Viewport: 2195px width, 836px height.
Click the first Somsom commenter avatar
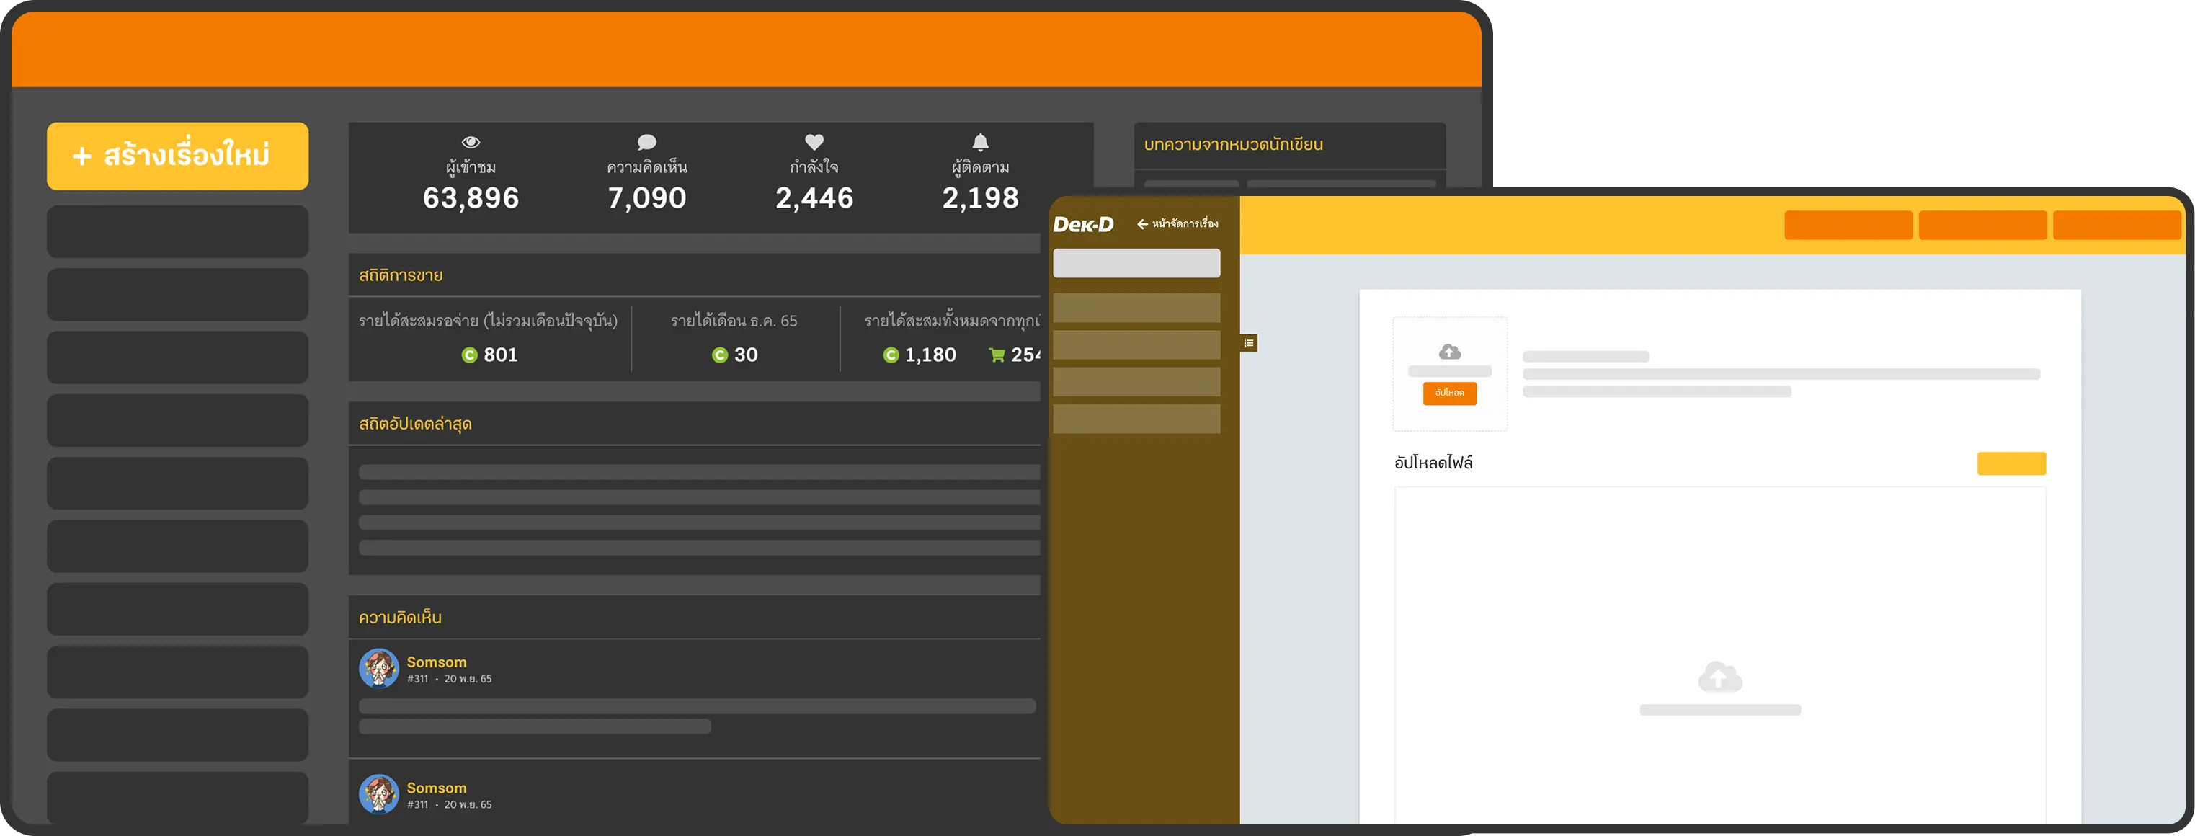coord(379,668)
